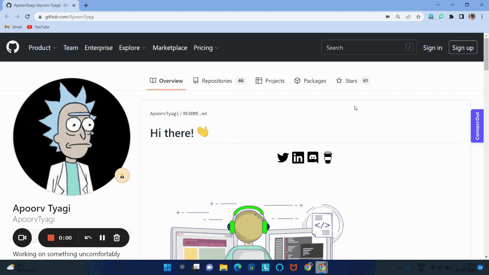Open the Windows Start menu

167,267
